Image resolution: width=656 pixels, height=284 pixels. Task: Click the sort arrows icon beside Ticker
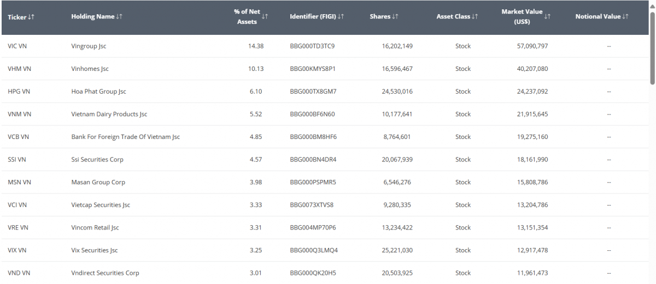(31, 17)
